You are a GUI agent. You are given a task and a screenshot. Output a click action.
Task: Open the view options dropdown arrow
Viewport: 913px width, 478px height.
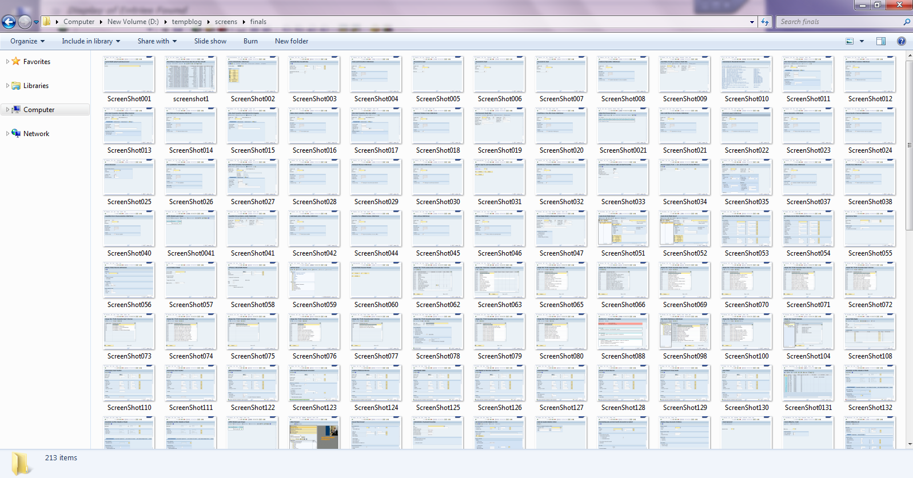[x=862, y=41]
